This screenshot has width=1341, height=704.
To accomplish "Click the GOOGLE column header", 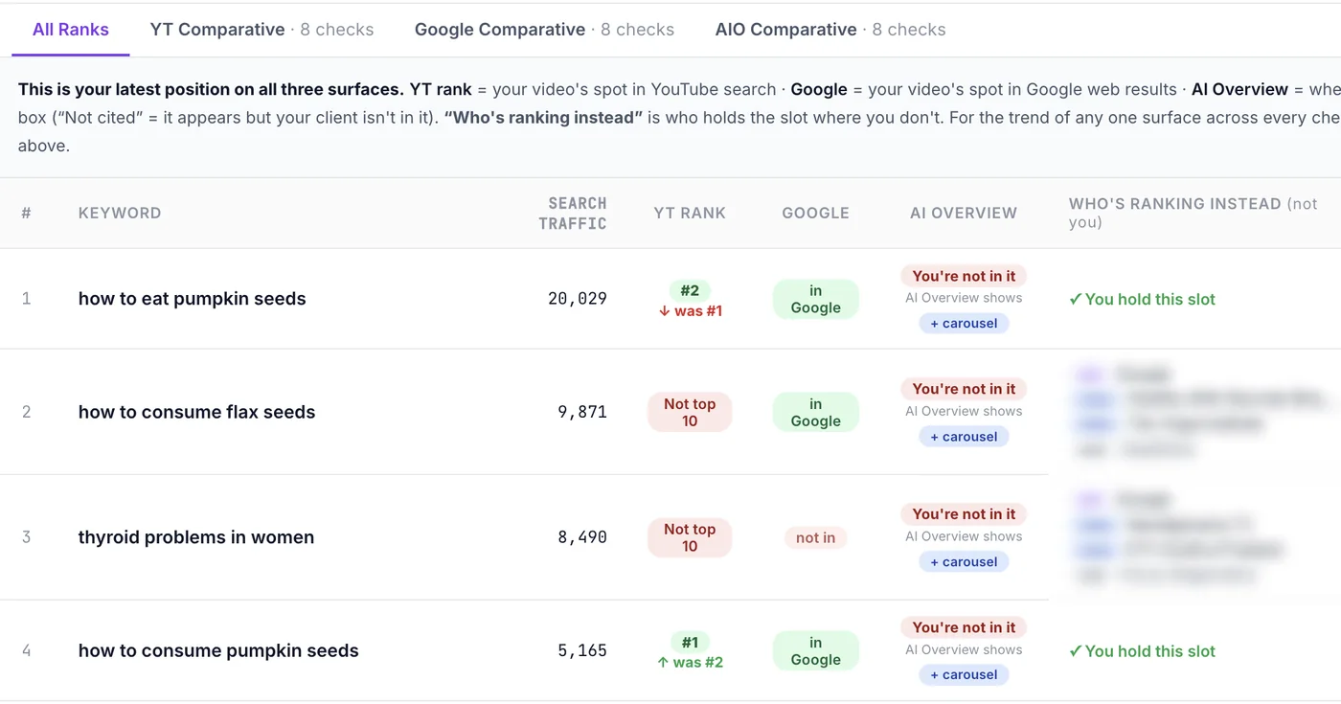I will 815,213.
